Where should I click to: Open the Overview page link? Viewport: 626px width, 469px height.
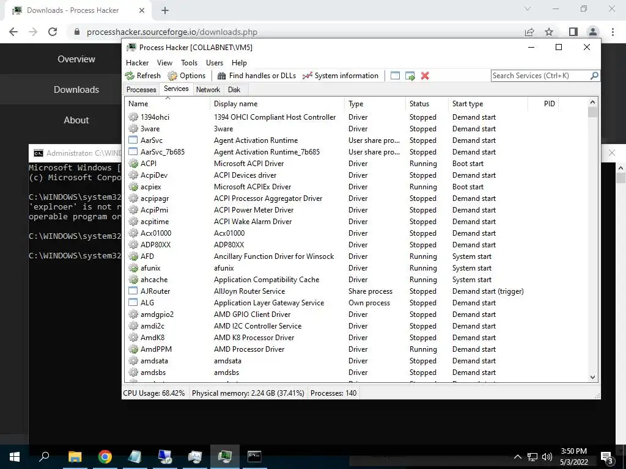point(76,59)
